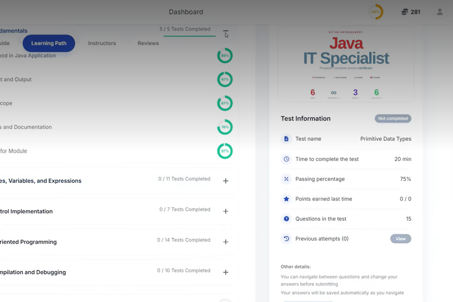This screenshot has width=453, height=302.
Task: Click the coins stack icon
Action: pyautogui.click(x=405, y=12)
